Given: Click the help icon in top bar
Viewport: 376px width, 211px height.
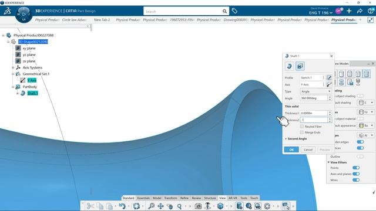Looking at the screenshot, I should pyautogui.click(x=371, y=11).
